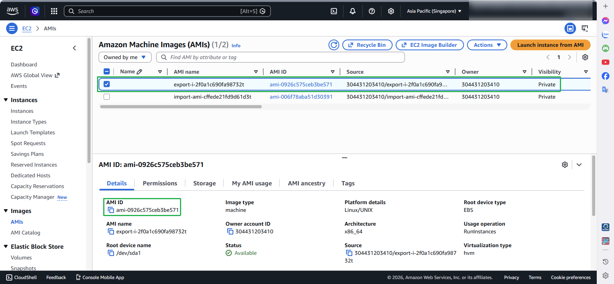Sort by the AMI name column

(x=256, y=72)
